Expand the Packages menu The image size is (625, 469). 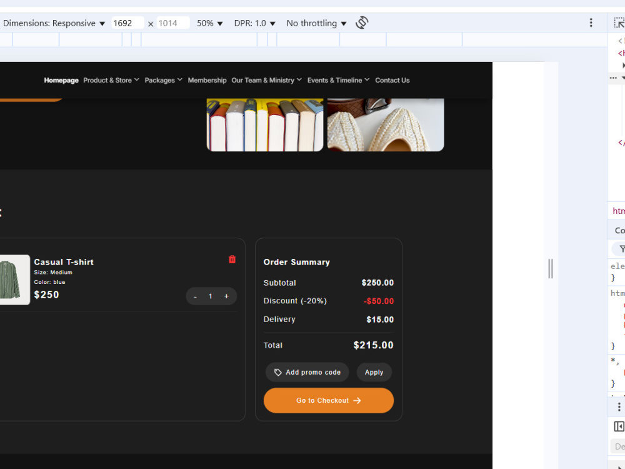[x=163, y=80]
